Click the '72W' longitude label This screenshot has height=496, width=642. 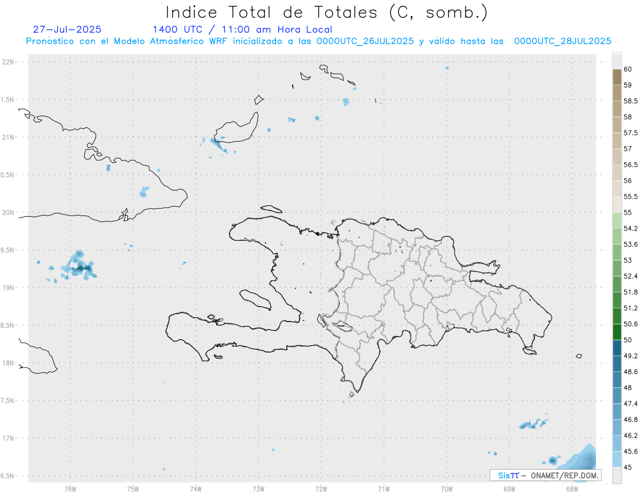click(321, 489)
